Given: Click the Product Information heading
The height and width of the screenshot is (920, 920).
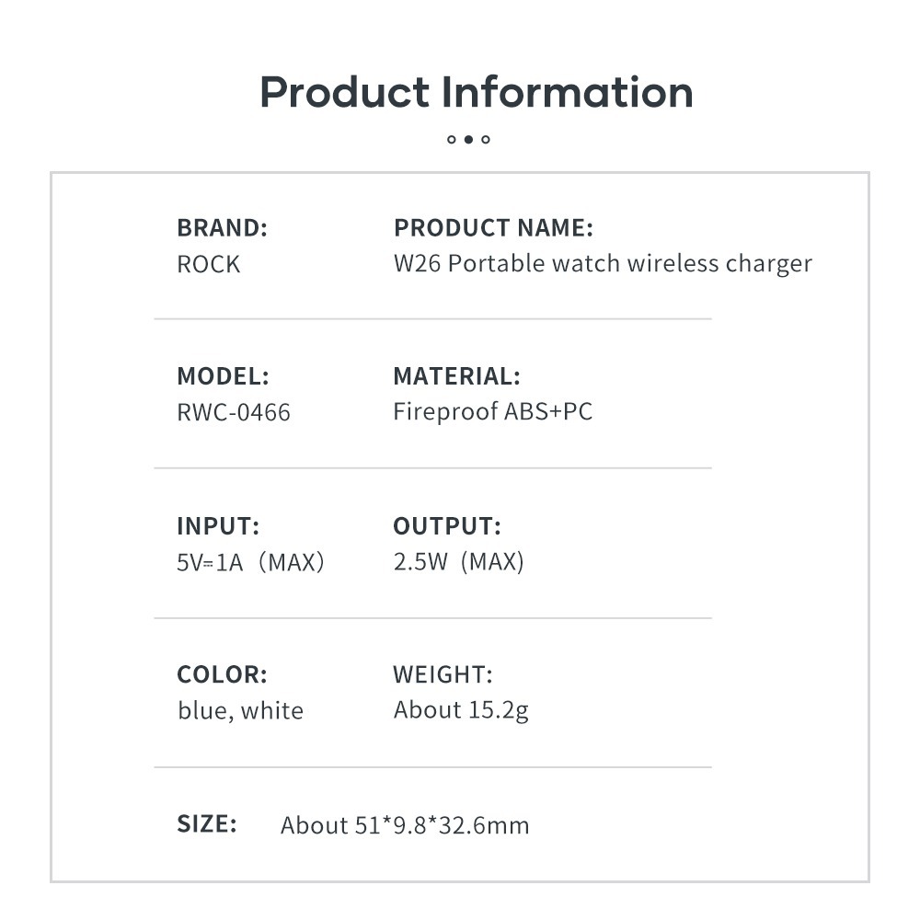Looking at the screenshot, I should (x=476, y=92).
